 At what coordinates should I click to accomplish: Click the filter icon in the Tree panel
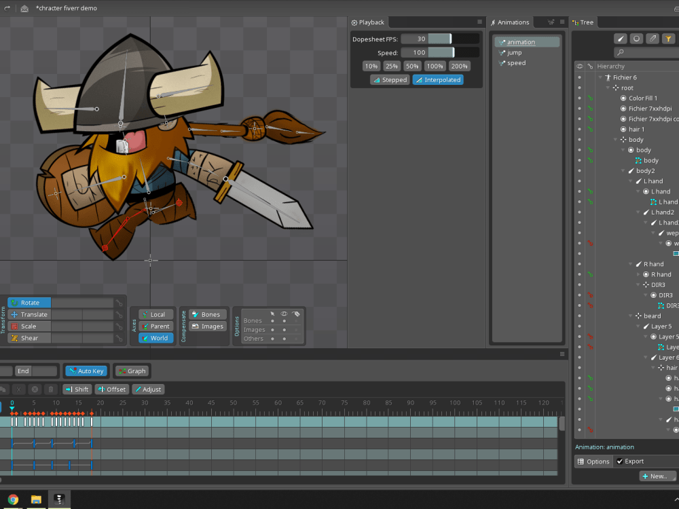click(669, 39)
